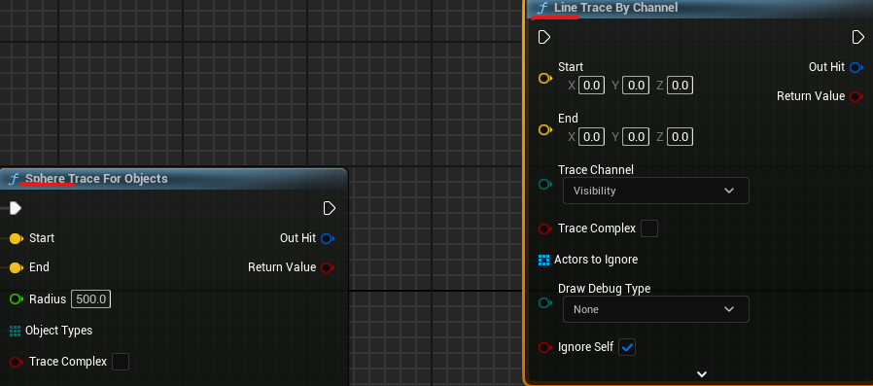Click the Start Z value field
873x386 pixels.
click(680, 86)
